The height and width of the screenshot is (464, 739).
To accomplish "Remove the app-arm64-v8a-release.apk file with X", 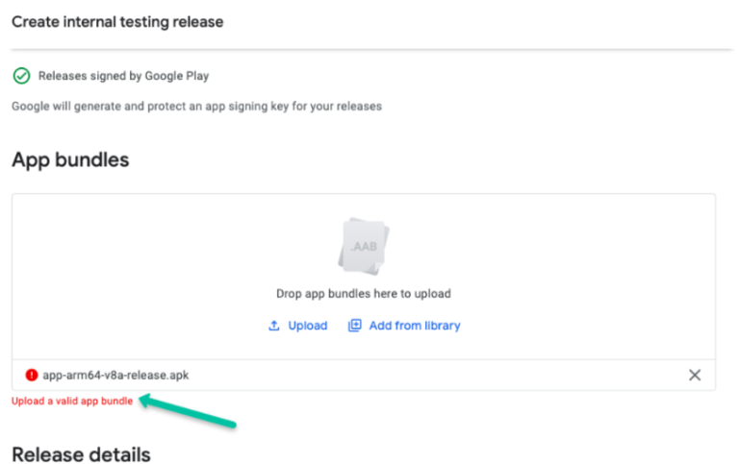I will pos(695,376).
